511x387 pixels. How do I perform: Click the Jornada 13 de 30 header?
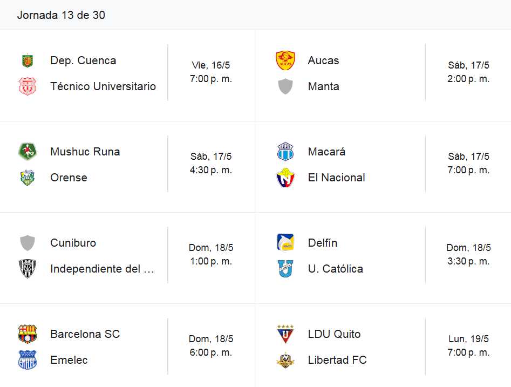[x=61, y=15]
